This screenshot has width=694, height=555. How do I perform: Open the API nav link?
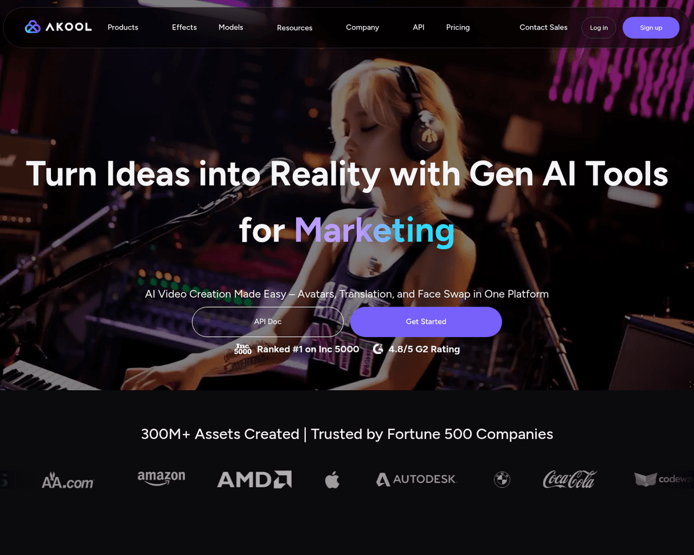pyautogui.click(x=419, y=27)
